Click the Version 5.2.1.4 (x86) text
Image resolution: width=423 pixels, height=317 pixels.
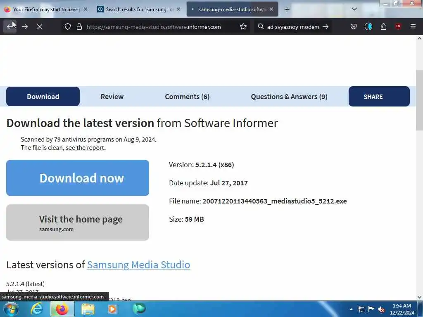[201, 165]
